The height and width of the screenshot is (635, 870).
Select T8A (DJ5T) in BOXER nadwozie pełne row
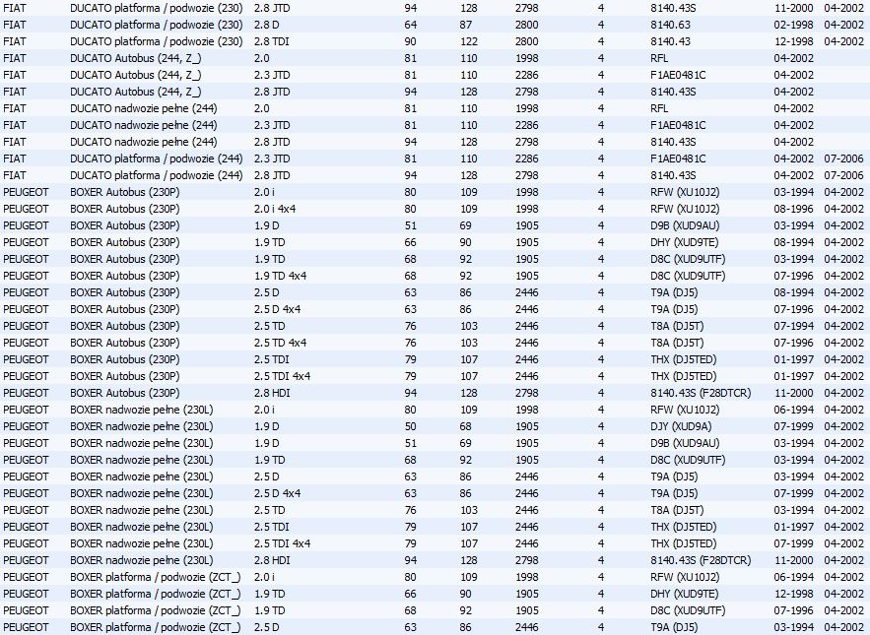point(677,510)
